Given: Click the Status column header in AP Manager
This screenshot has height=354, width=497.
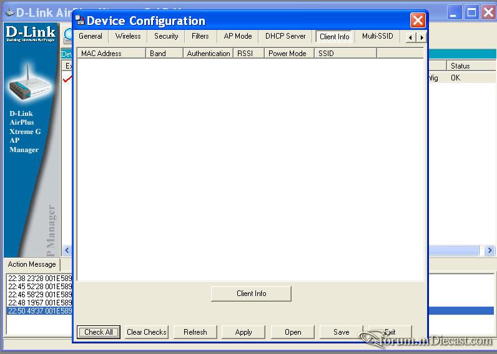Looking at the screenshot, I should coord(471,66).
